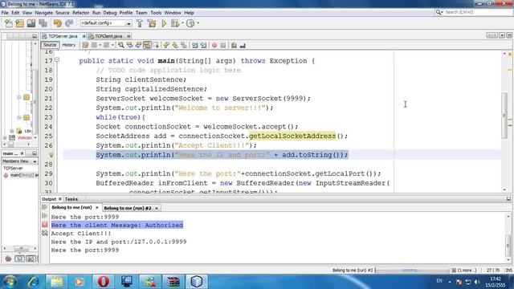Open Internet Explorer from the taskbar

pos(33,282)
